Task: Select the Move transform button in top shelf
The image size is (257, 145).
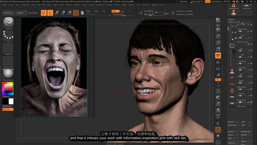Action: pyautogui.click(x=57, y=13)
